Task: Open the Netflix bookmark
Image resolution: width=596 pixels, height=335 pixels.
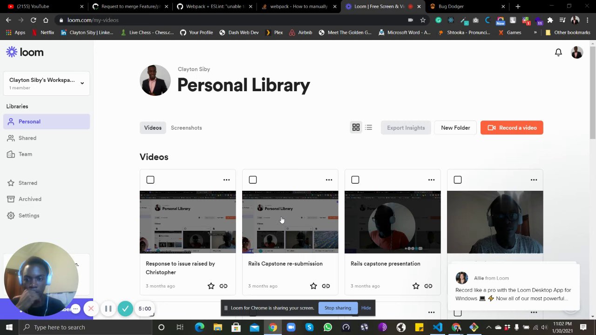Action: click(43, 33)
